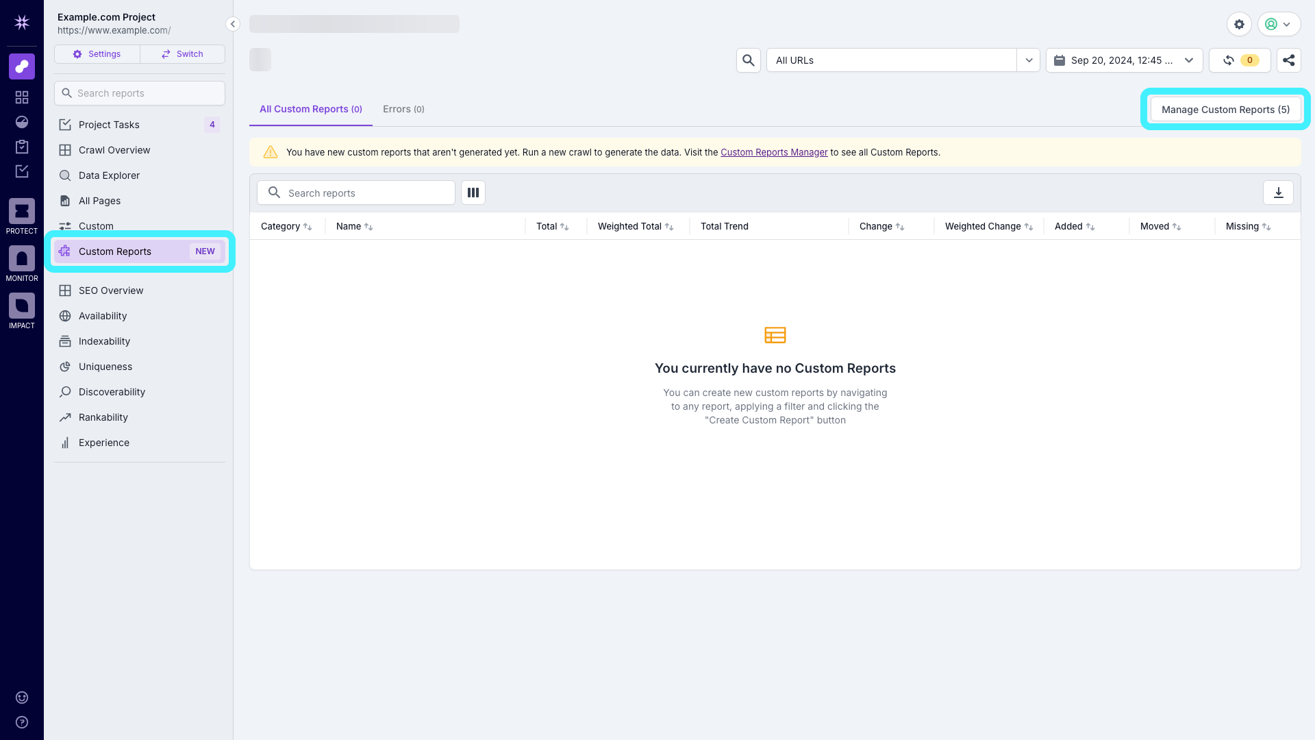
Task: Open the Custom Reports Manager link
Action: (774, 152)
